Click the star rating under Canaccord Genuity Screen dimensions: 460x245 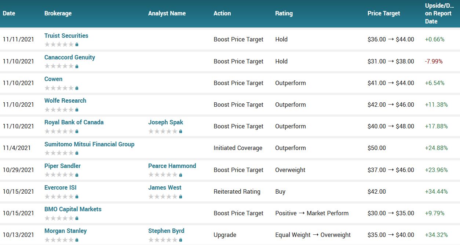coord(59,66)
